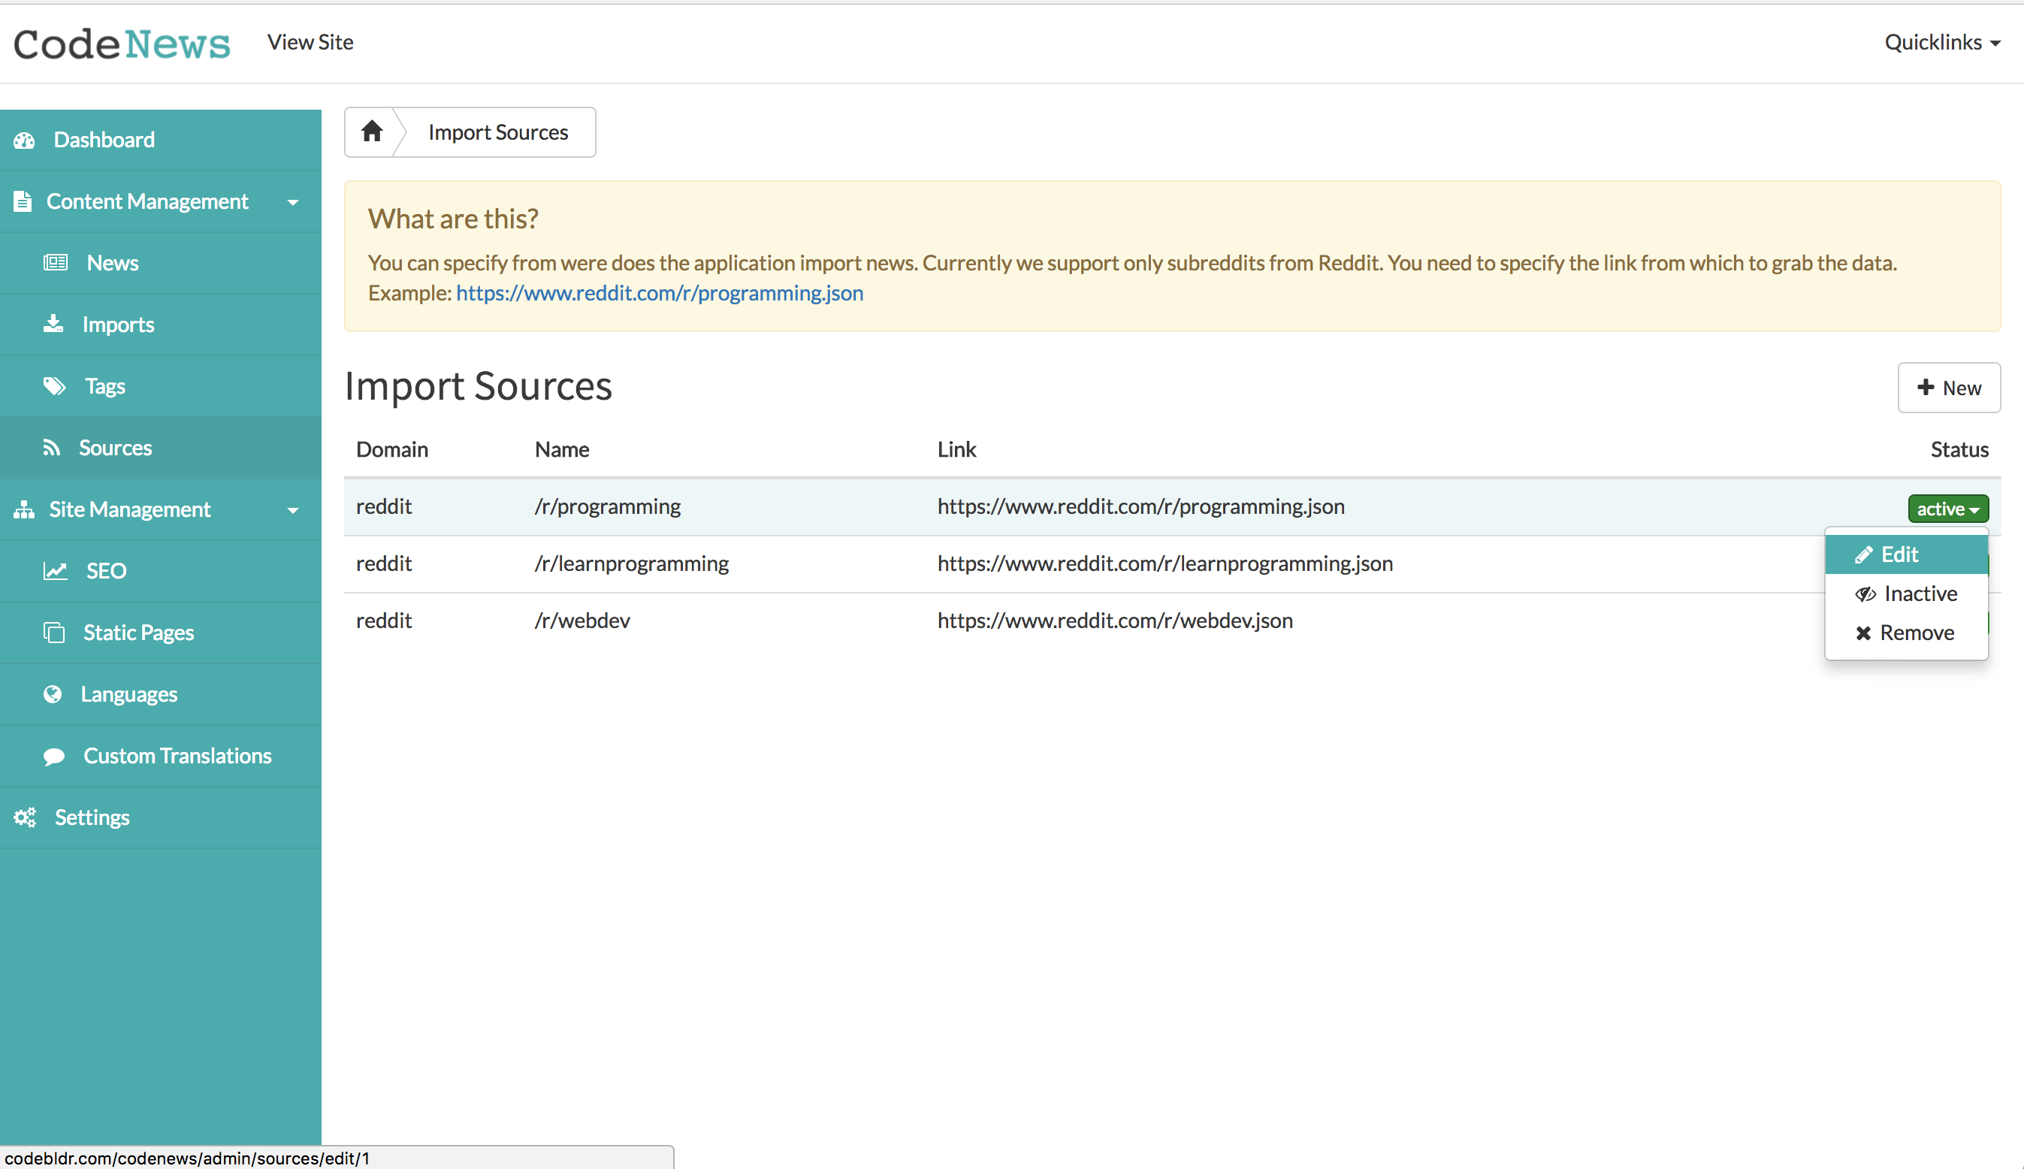Open Languages from the sidebar
This screenshot has width=2024, height=1169.
(x=128, y=694)
